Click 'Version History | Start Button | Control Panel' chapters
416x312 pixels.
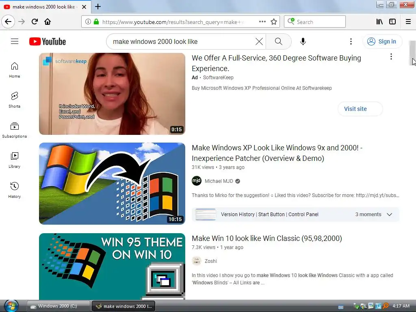pyautogui.click(x=270, y=214)
